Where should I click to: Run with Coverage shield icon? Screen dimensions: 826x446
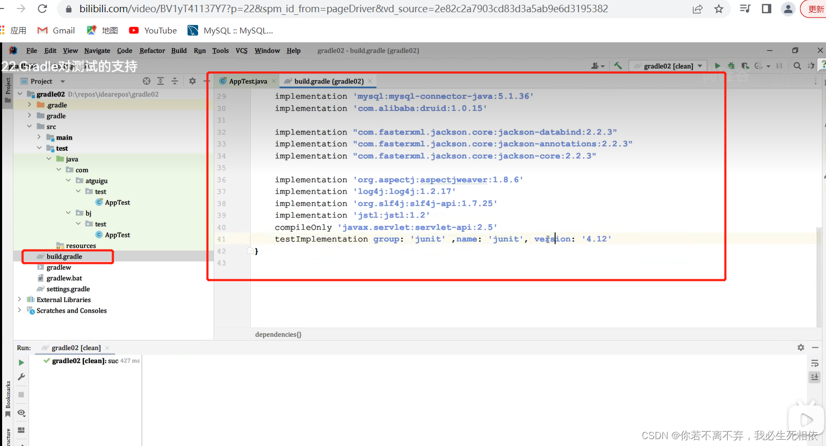click(x=745, y=66)
